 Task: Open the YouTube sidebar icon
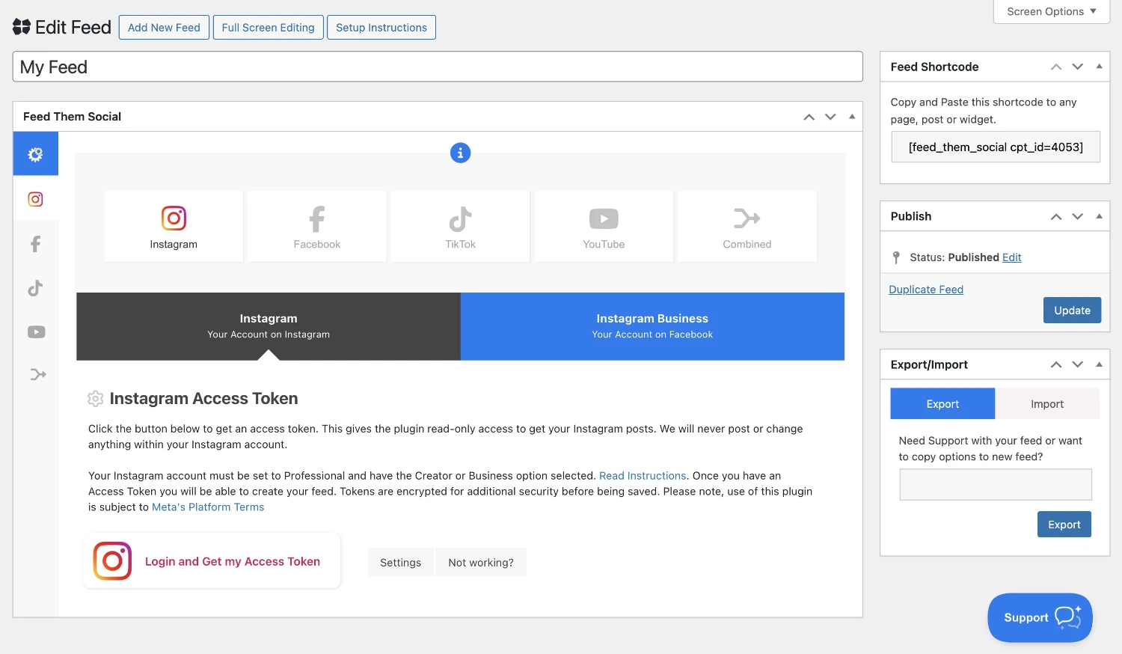36,332
